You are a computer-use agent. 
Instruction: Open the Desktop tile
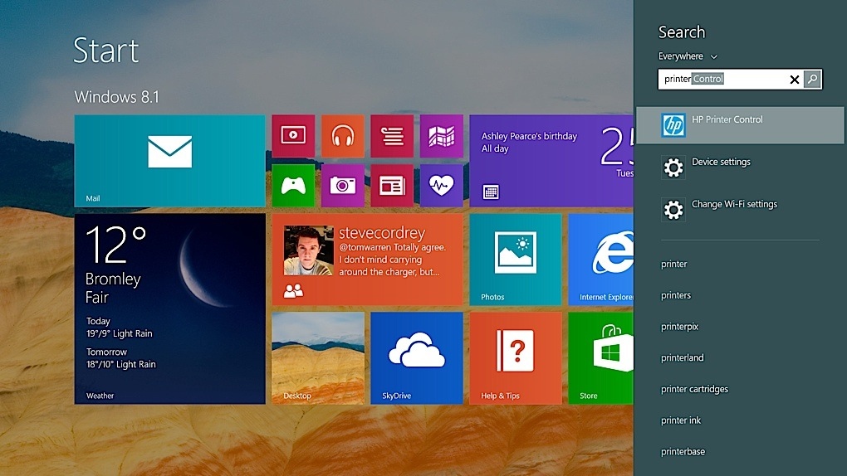coord(318,357)
